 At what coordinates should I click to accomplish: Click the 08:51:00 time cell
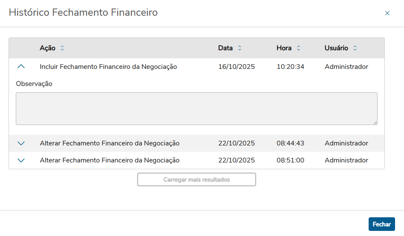(290, 160)
